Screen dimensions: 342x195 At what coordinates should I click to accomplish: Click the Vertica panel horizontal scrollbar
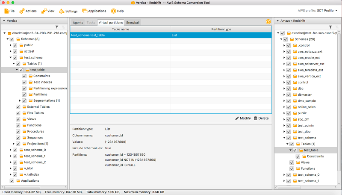(22, 187)
